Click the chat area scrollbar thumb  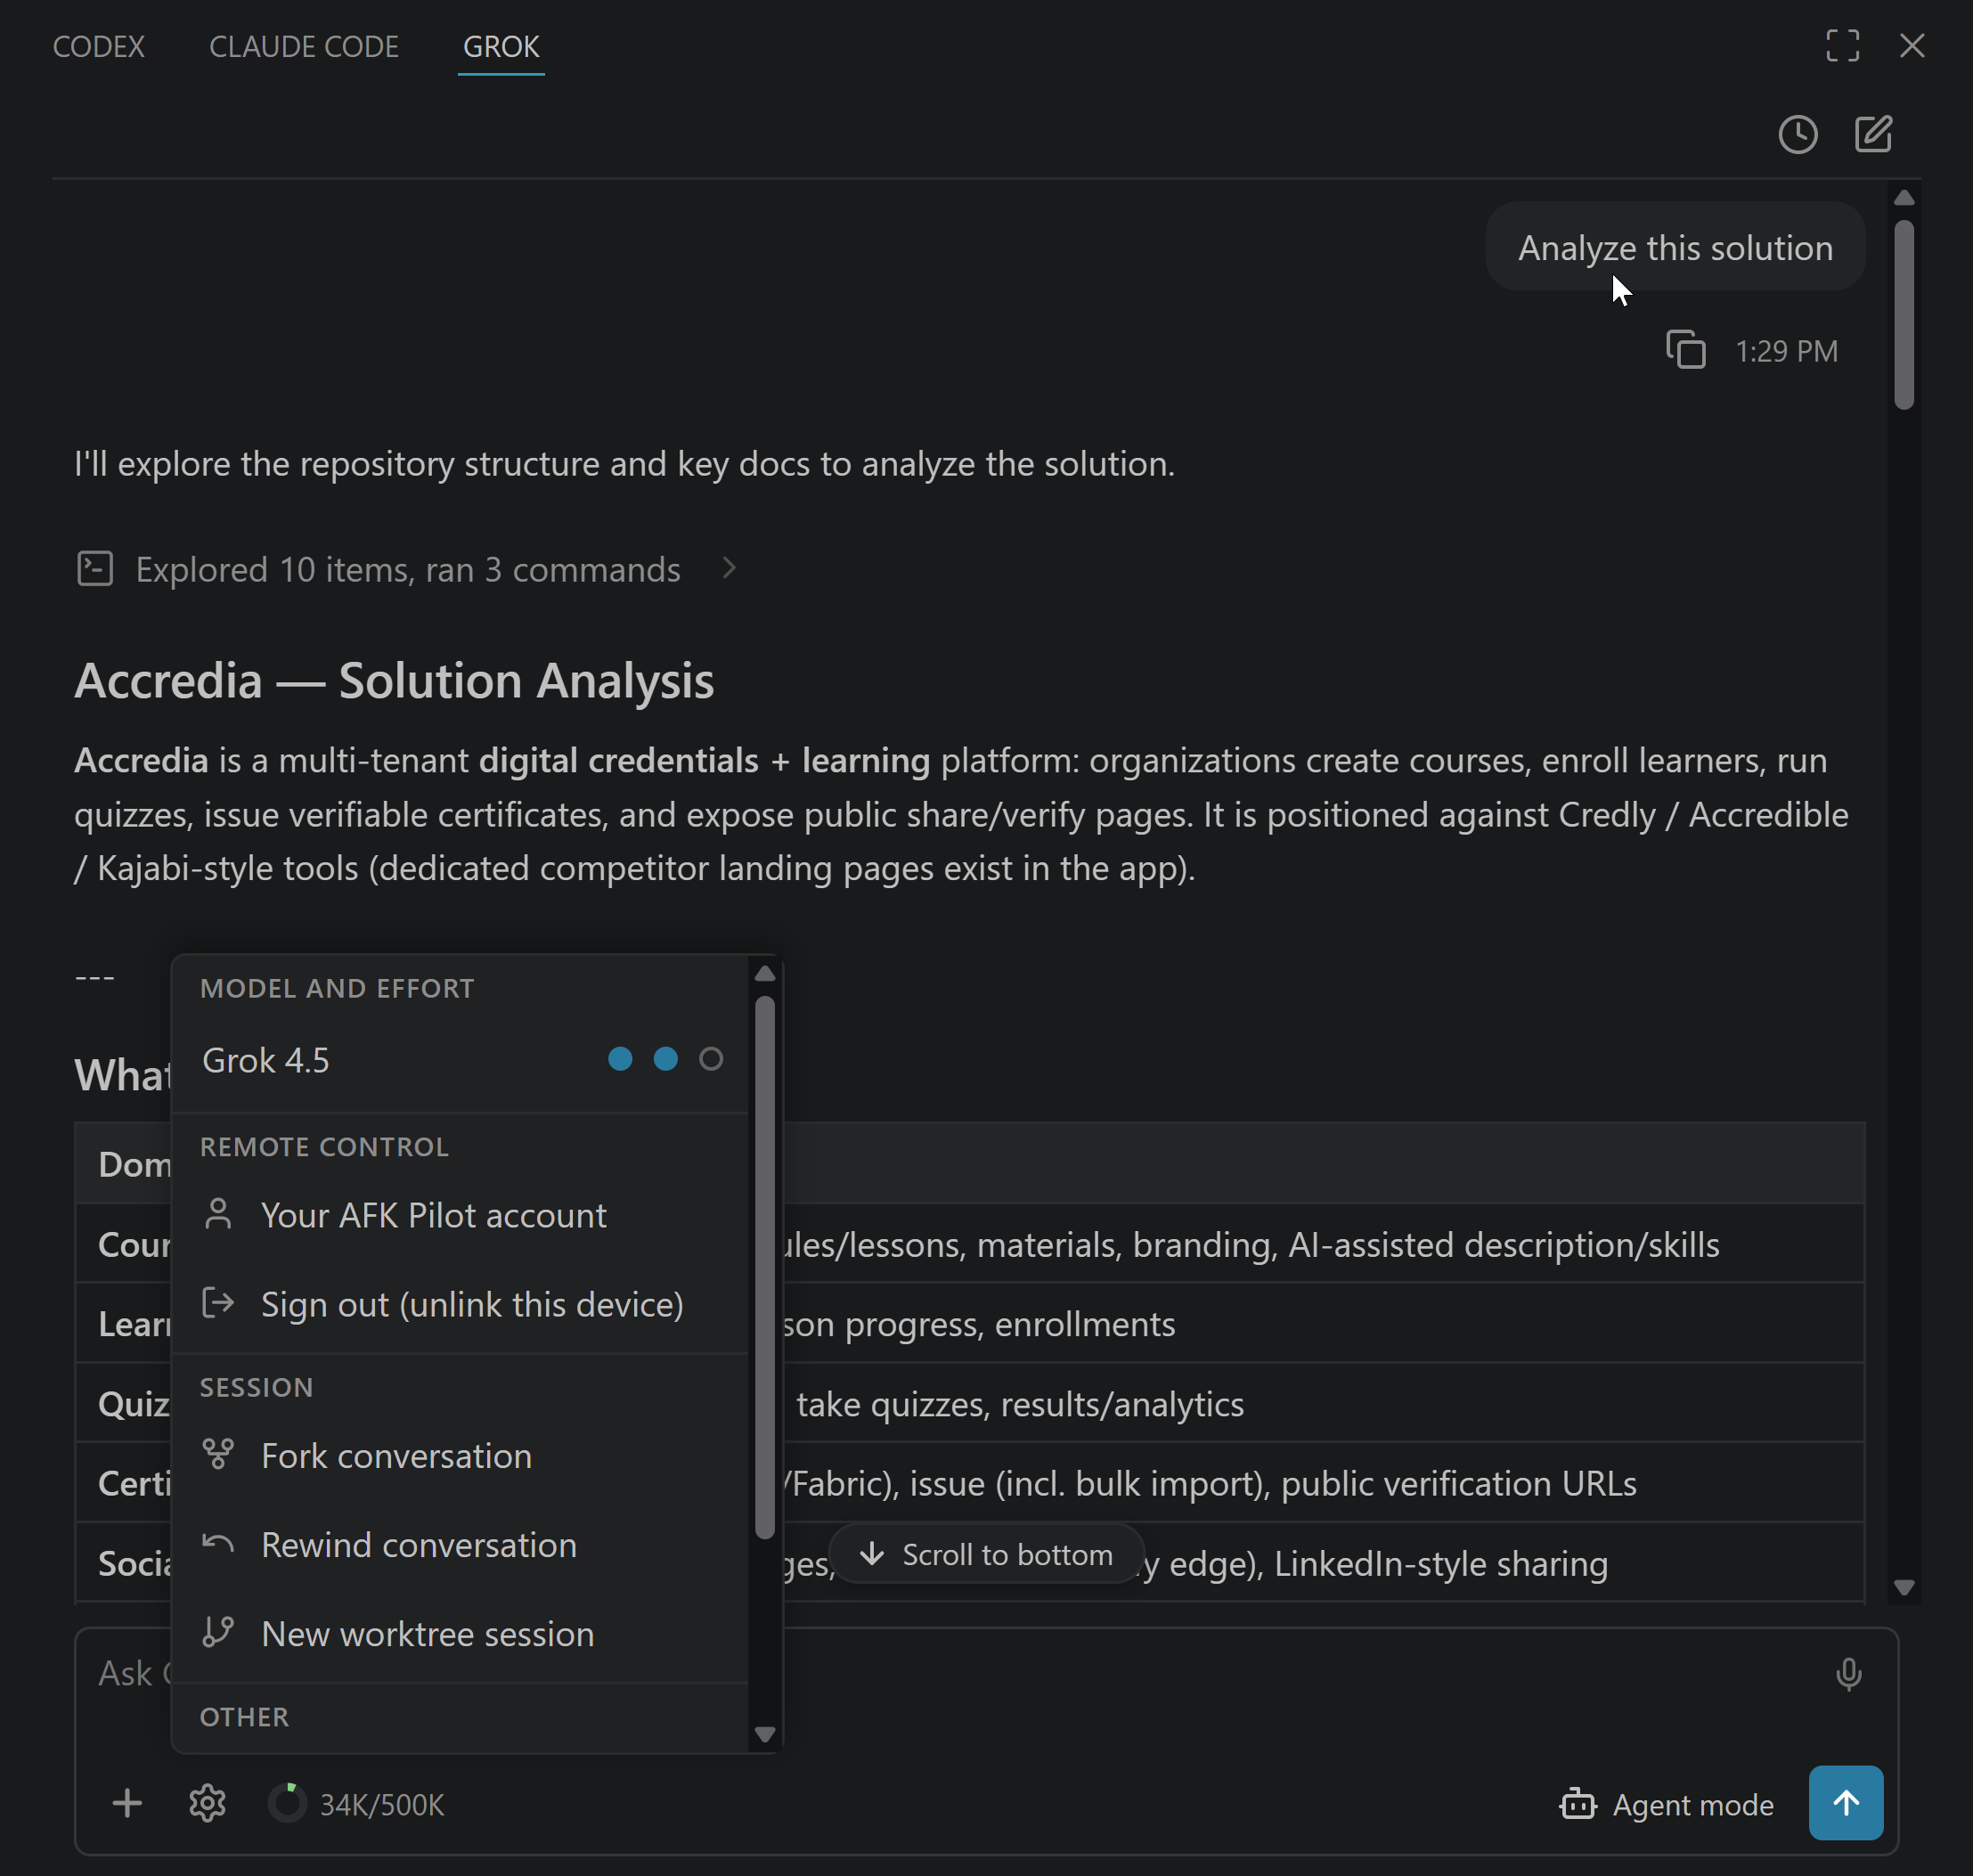coord(1904,315)
